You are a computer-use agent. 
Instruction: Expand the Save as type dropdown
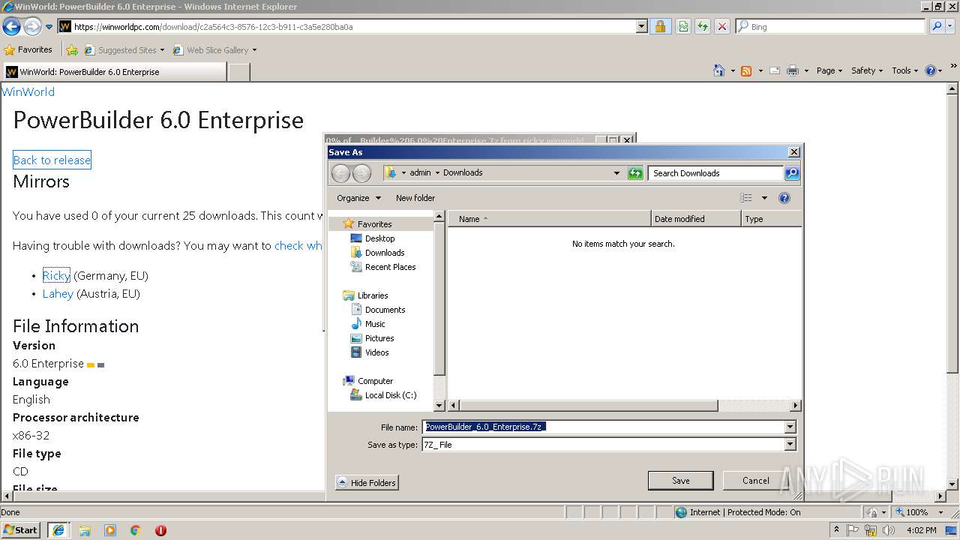(x=790, y=445)
